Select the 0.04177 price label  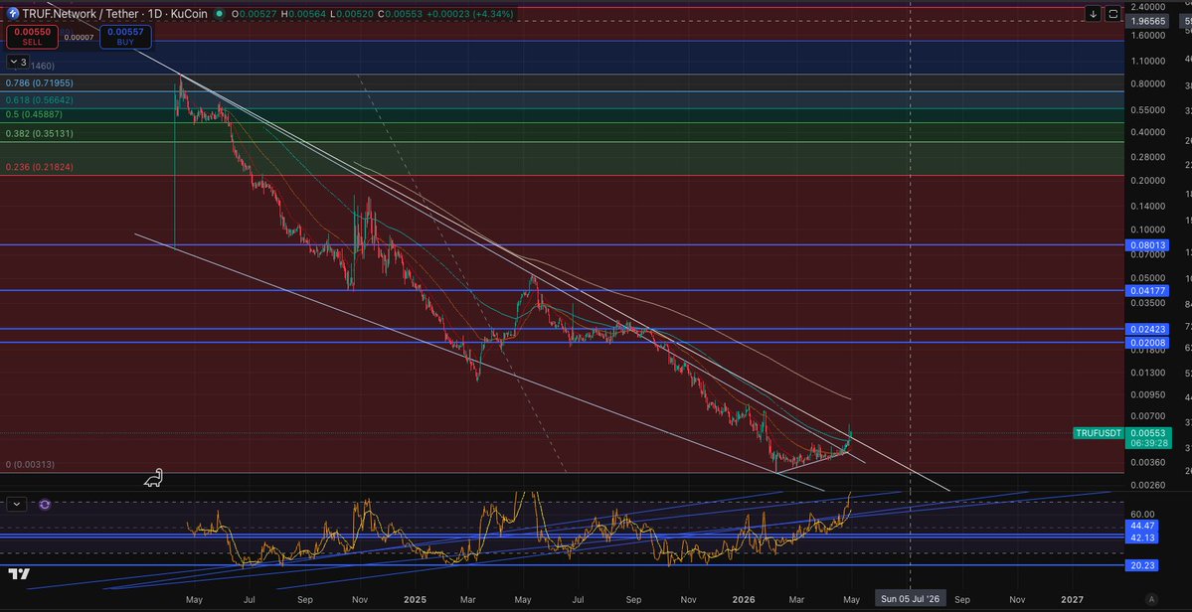pos(1148,291)
